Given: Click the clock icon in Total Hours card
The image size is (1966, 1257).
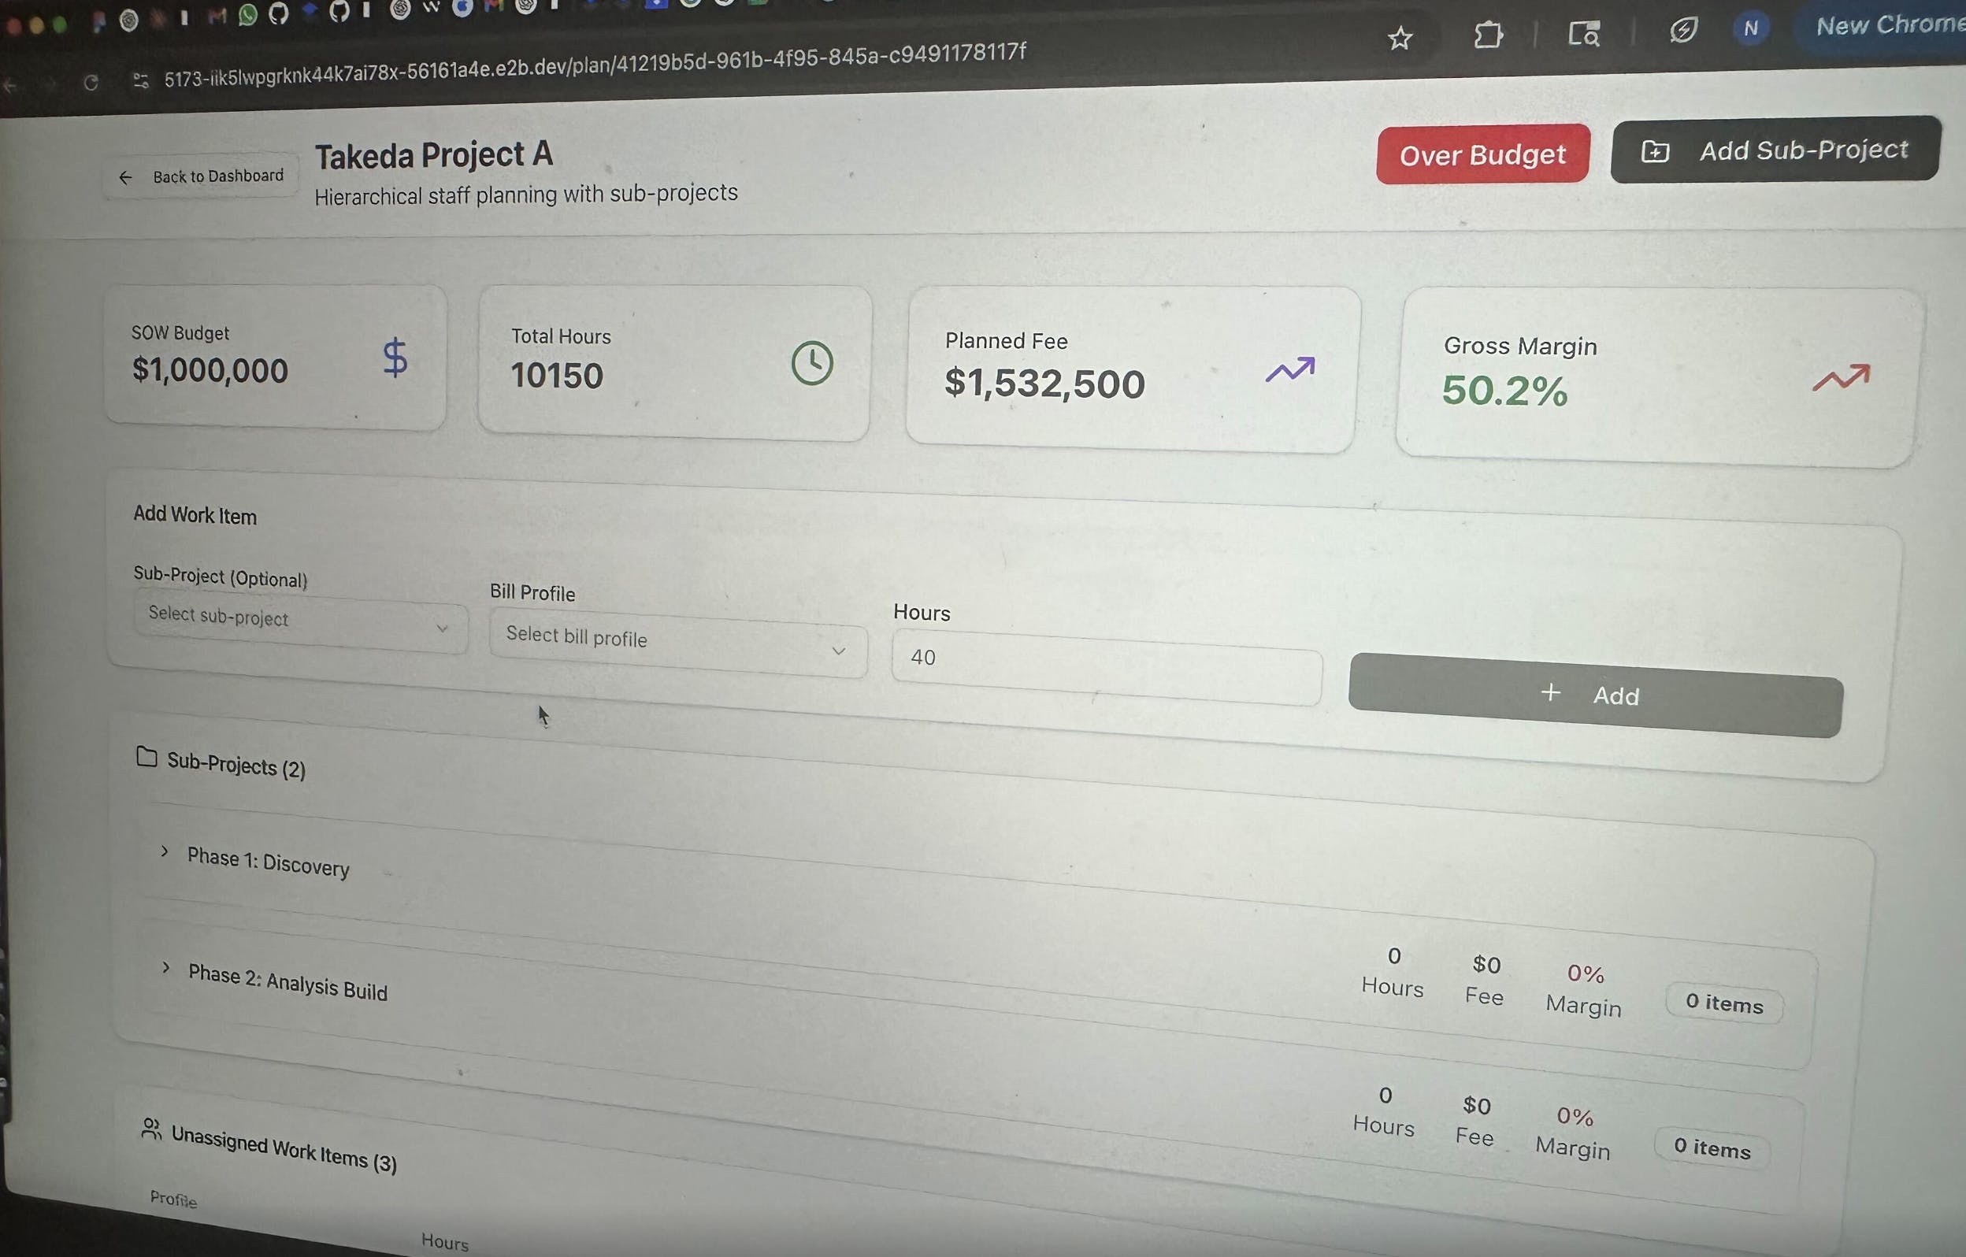Looking at the screenshot, I should point(811,363).
